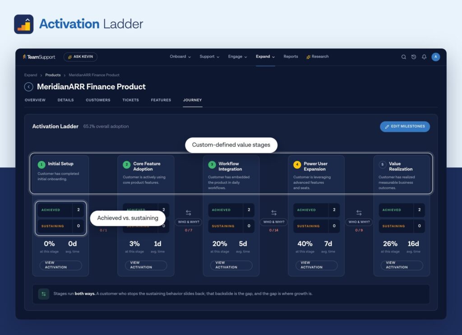Viewport: 462px width, 335px height.
Task: Click Achieved row in Power User Expansion card
Action: 316,210
